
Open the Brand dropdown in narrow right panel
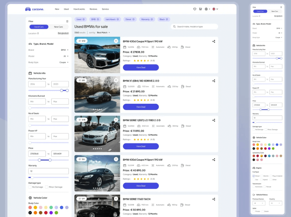click(x=279, y=29)
